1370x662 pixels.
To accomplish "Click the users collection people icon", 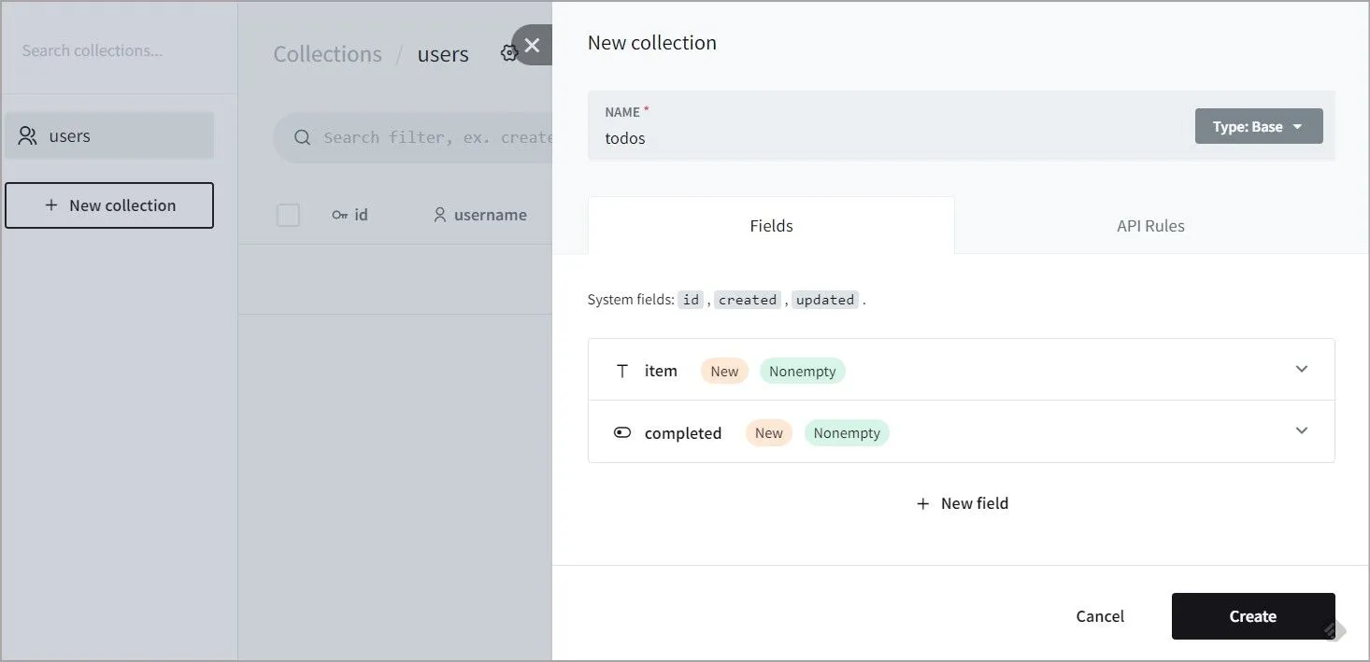I will click(x=28, y=136).
